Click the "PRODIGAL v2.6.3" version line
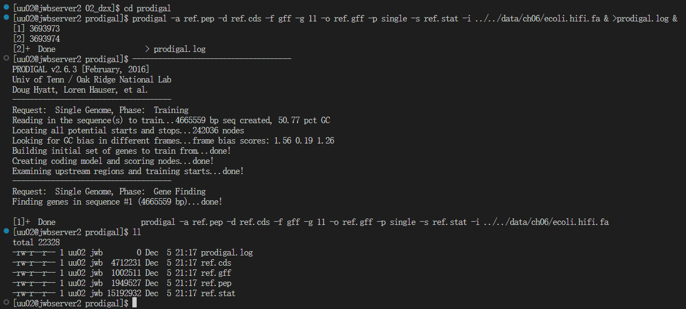The height and width of the screenshot is (309, 686). [80, 70]
